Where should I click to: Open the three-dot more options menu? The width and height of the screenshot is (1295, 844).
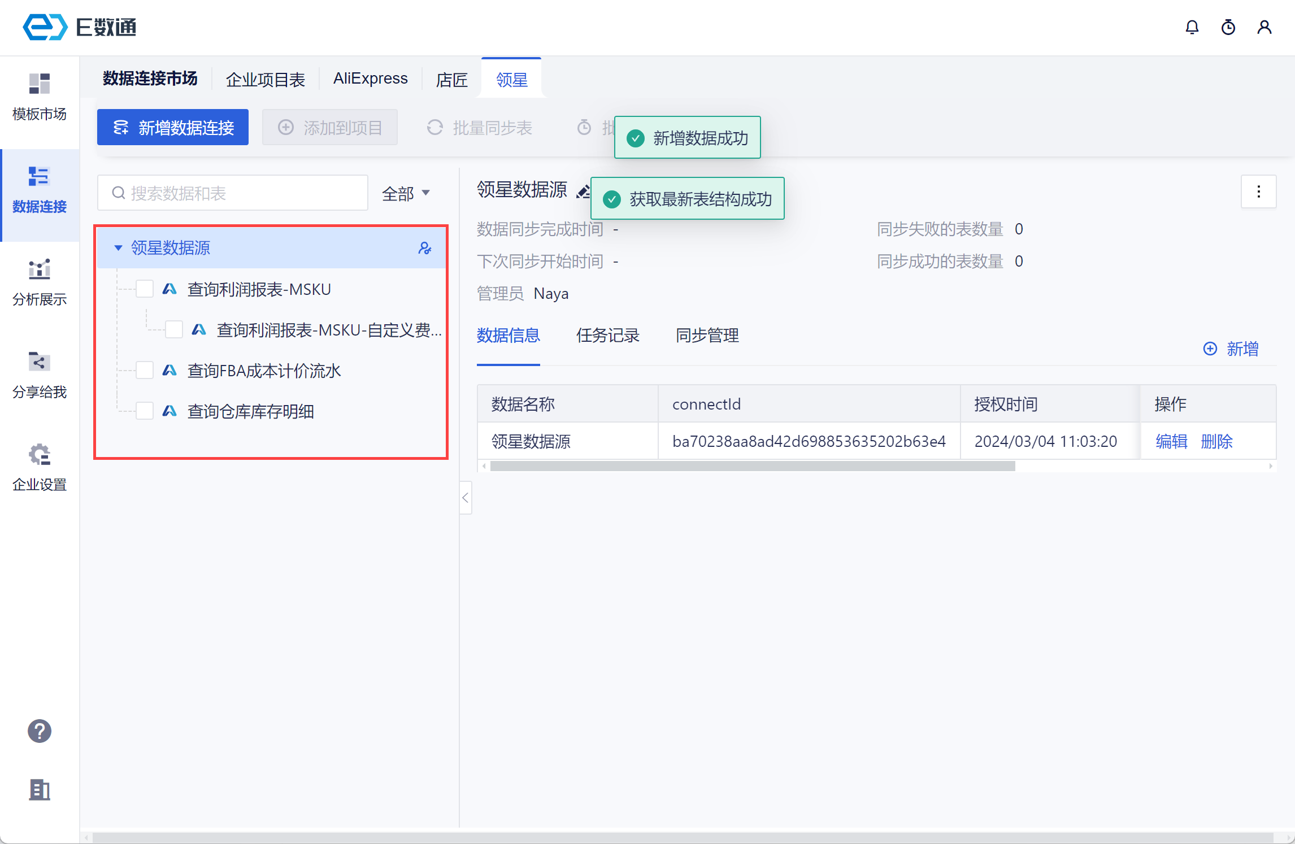tap(1258, 192)
